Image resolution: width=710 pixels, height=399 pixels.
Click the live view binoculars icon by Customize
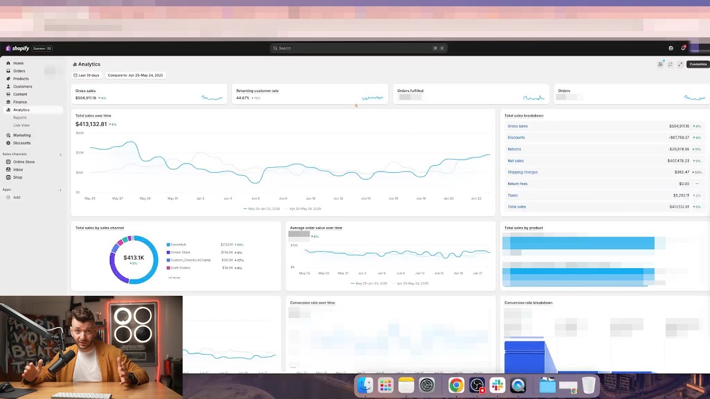click(x=660, y=64)
